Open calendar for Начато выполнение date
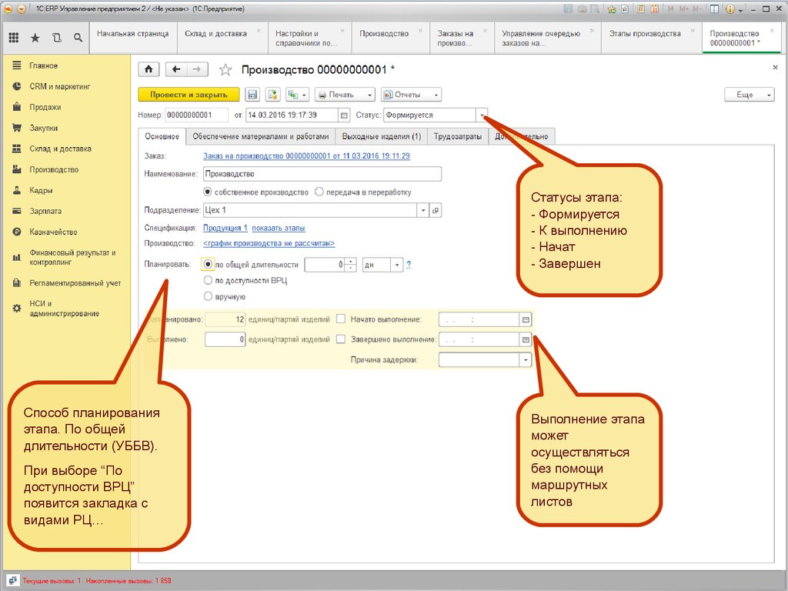This screenshot has height=591, width=788. 526,319
